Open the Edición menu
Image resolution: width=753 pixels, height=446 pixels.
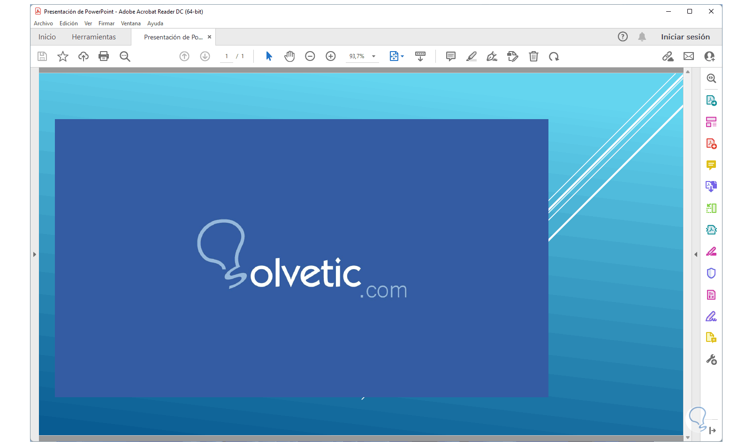click(68, 23)
